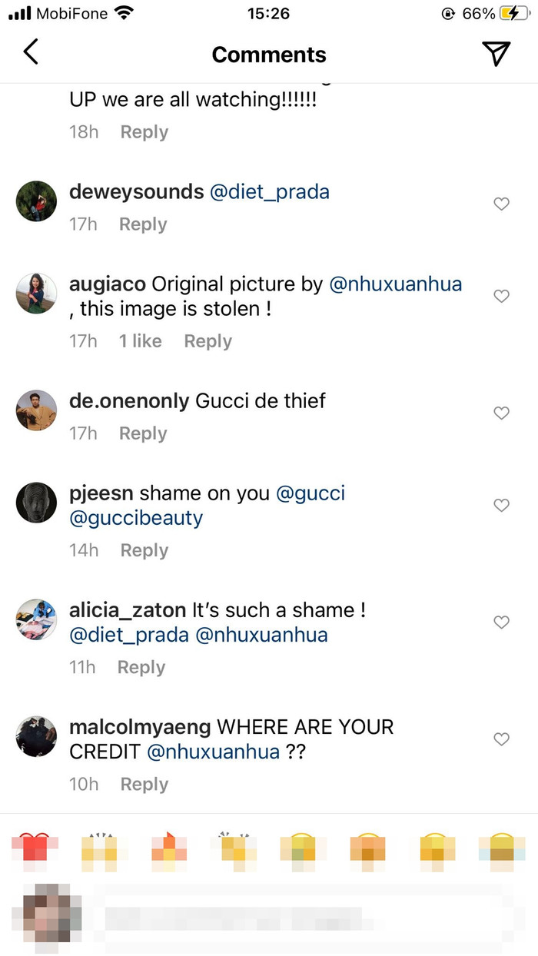
Task: View '1 like' on augiaco's comment
Action: click(x=140, y=340)
